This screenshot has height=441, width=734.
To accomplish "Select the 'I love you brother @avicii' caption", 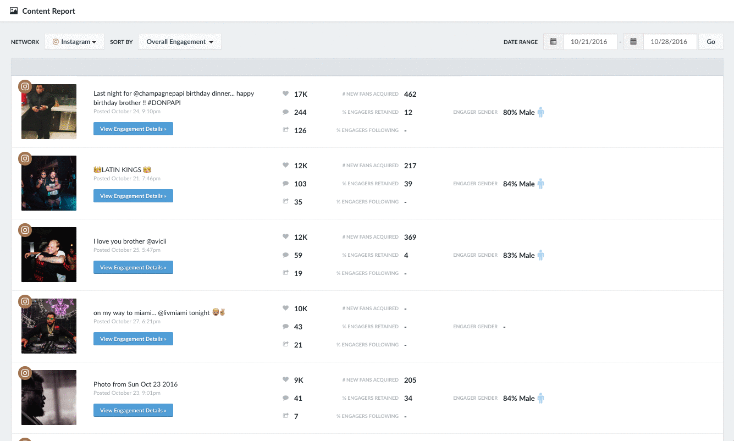I will coord(130,241).
